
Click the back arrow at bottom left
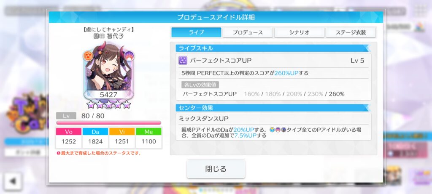13,181
